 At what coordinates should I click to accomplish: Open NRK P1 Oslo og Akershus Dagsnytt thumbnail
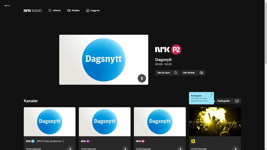click(x=50, y=122)
